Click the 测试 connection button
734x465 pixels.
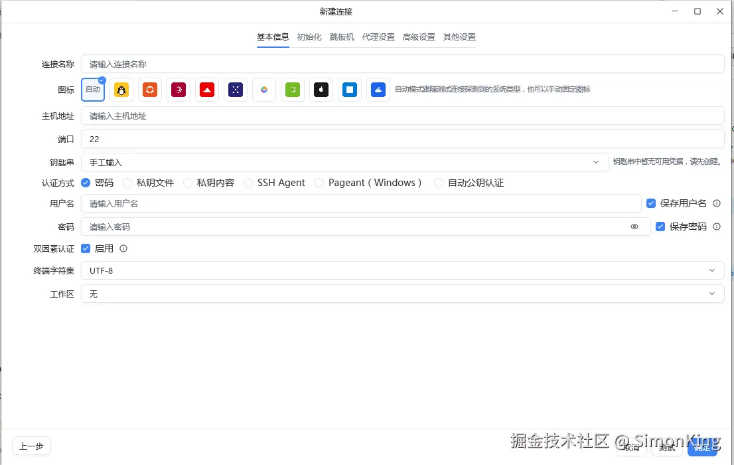[x=667, y=448]
